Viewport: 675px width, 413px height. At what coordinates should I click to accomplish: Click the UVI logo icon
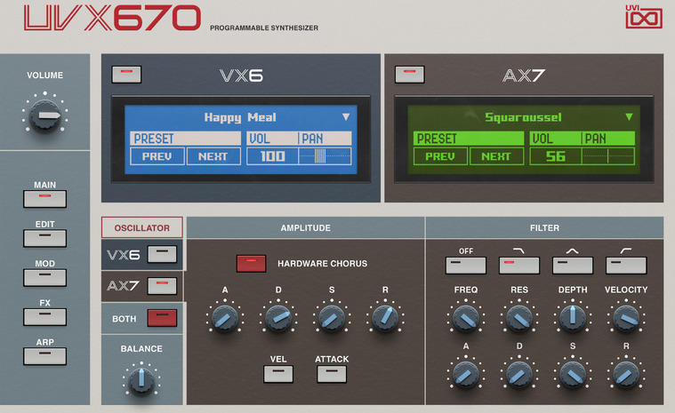[644, 17]
